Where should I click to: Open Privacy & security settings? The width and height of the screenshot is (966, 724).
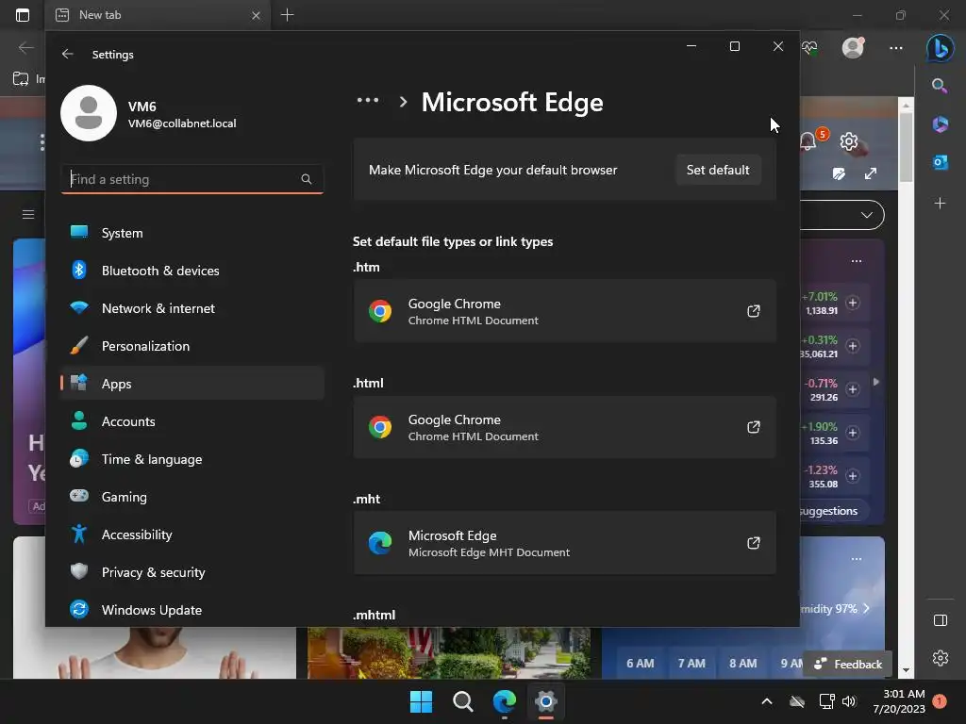(x=192, y=572)
